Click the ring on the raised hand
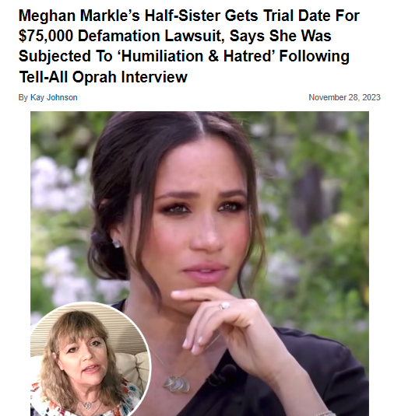The width and height of the screenshot is (394, 416). (x=224, y=306)
